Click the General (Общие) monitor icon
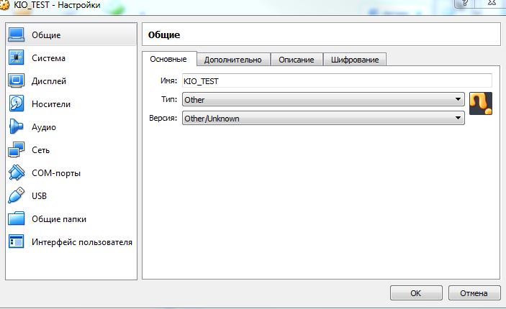This screenshot has width=506, height=309. 17,34
